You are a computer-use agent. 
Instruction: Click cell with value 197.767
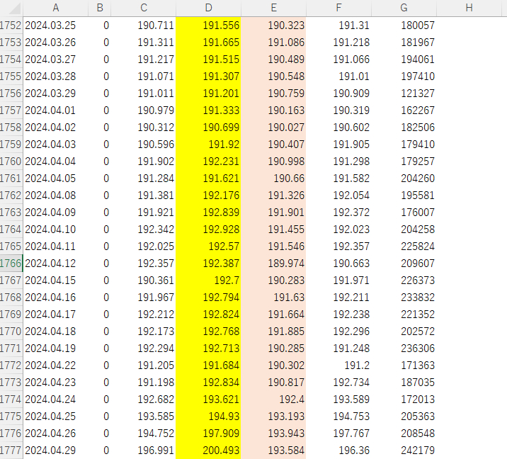338,433
